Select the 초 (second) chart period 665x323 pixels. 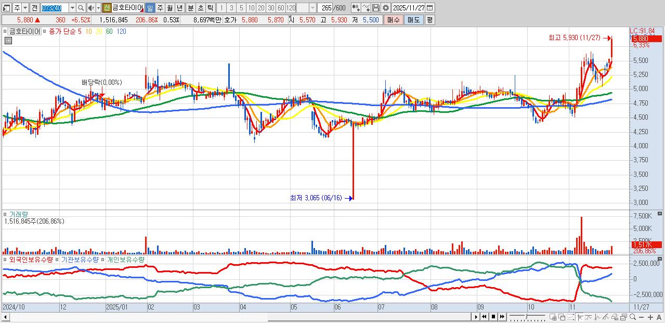tap(200, 8)
